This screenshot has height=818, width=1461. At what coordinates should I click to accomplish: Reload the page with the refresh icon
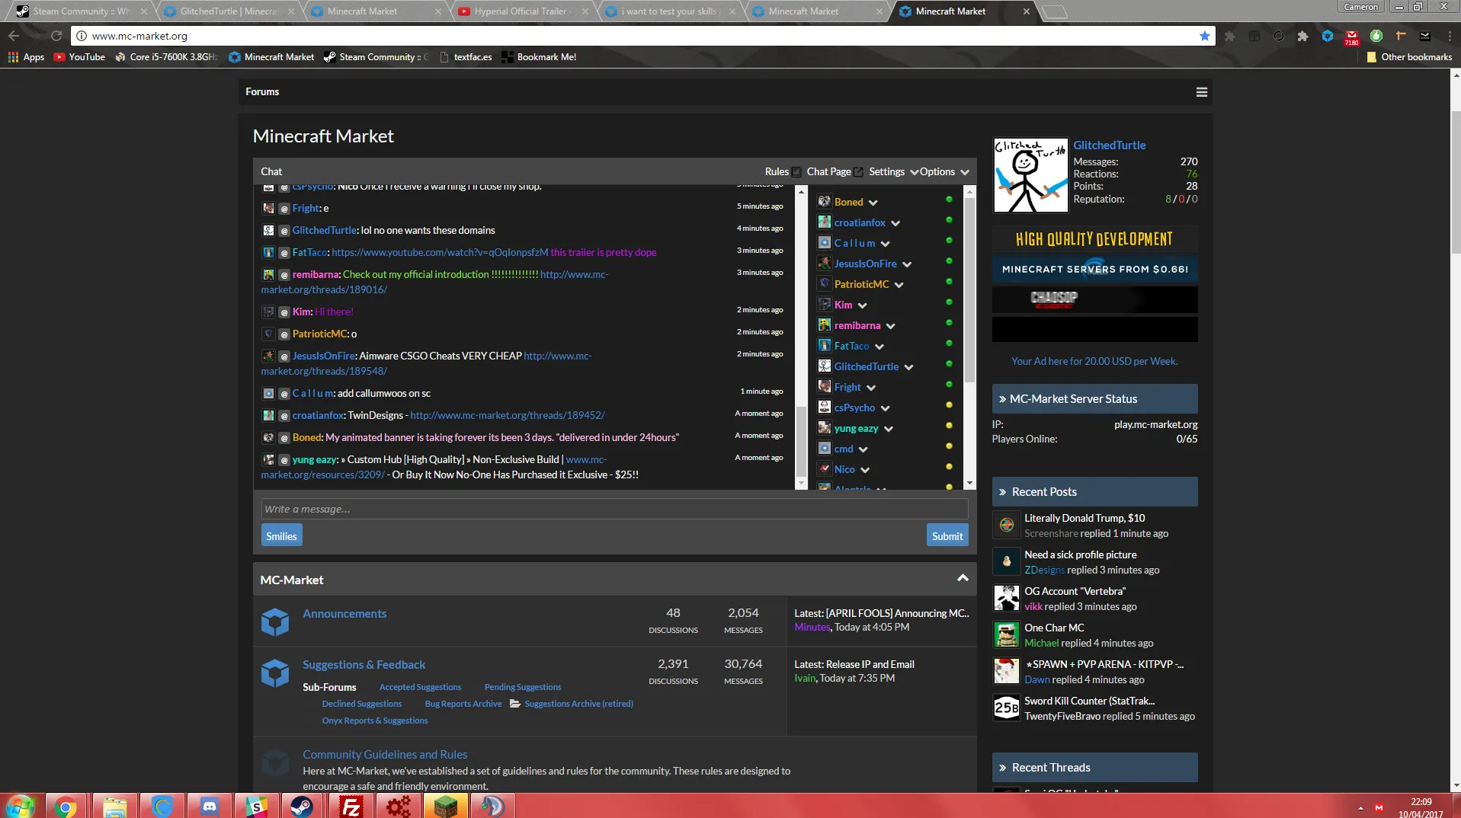pos(56,36)
